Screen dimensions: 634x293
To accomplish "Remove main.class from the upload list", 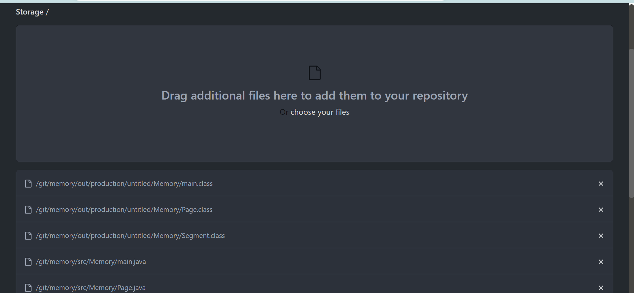I will pyautogui.click(x=601, y=184).
